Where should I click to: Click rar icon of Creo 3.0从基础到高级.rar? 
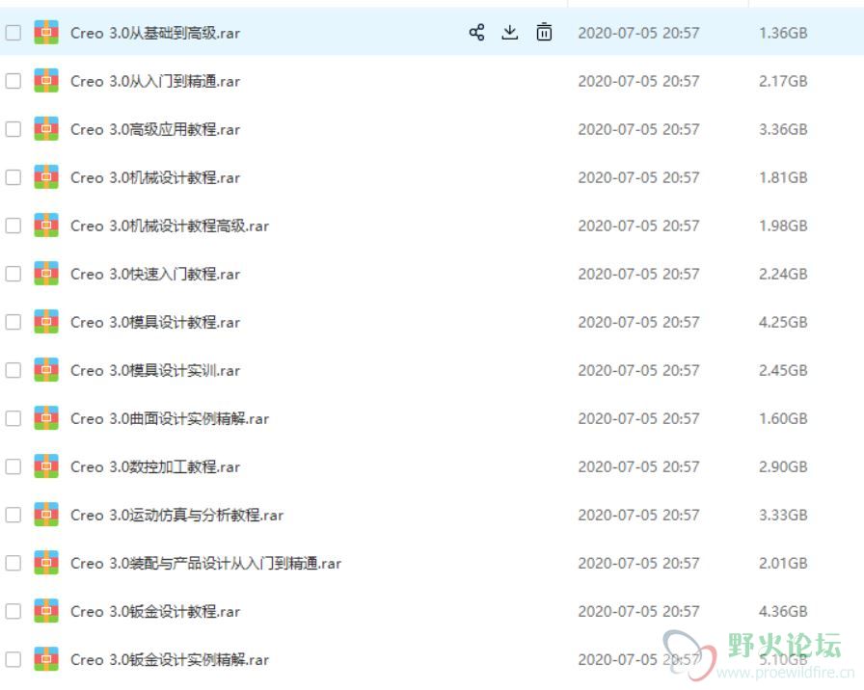pyautogui.click(x=46, y=33)
